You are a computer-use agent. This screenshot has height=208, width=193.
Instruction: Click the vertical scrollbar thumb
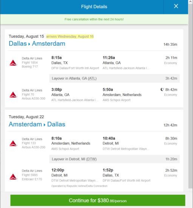point(190,96)
